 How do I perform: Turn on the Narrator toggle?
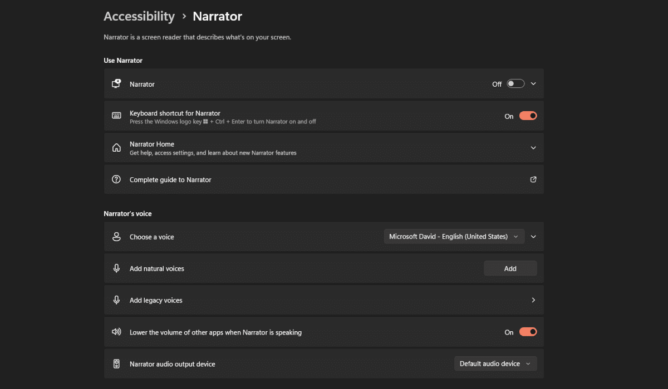pyautogui.click(x=515, y=84)
